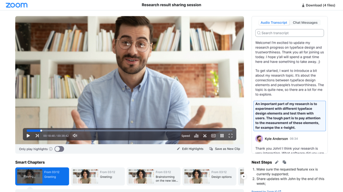Screen dimensions: 343x192
Task: Click the scissors trim icon
Action: pyautogui.click(x=205, y=136)
